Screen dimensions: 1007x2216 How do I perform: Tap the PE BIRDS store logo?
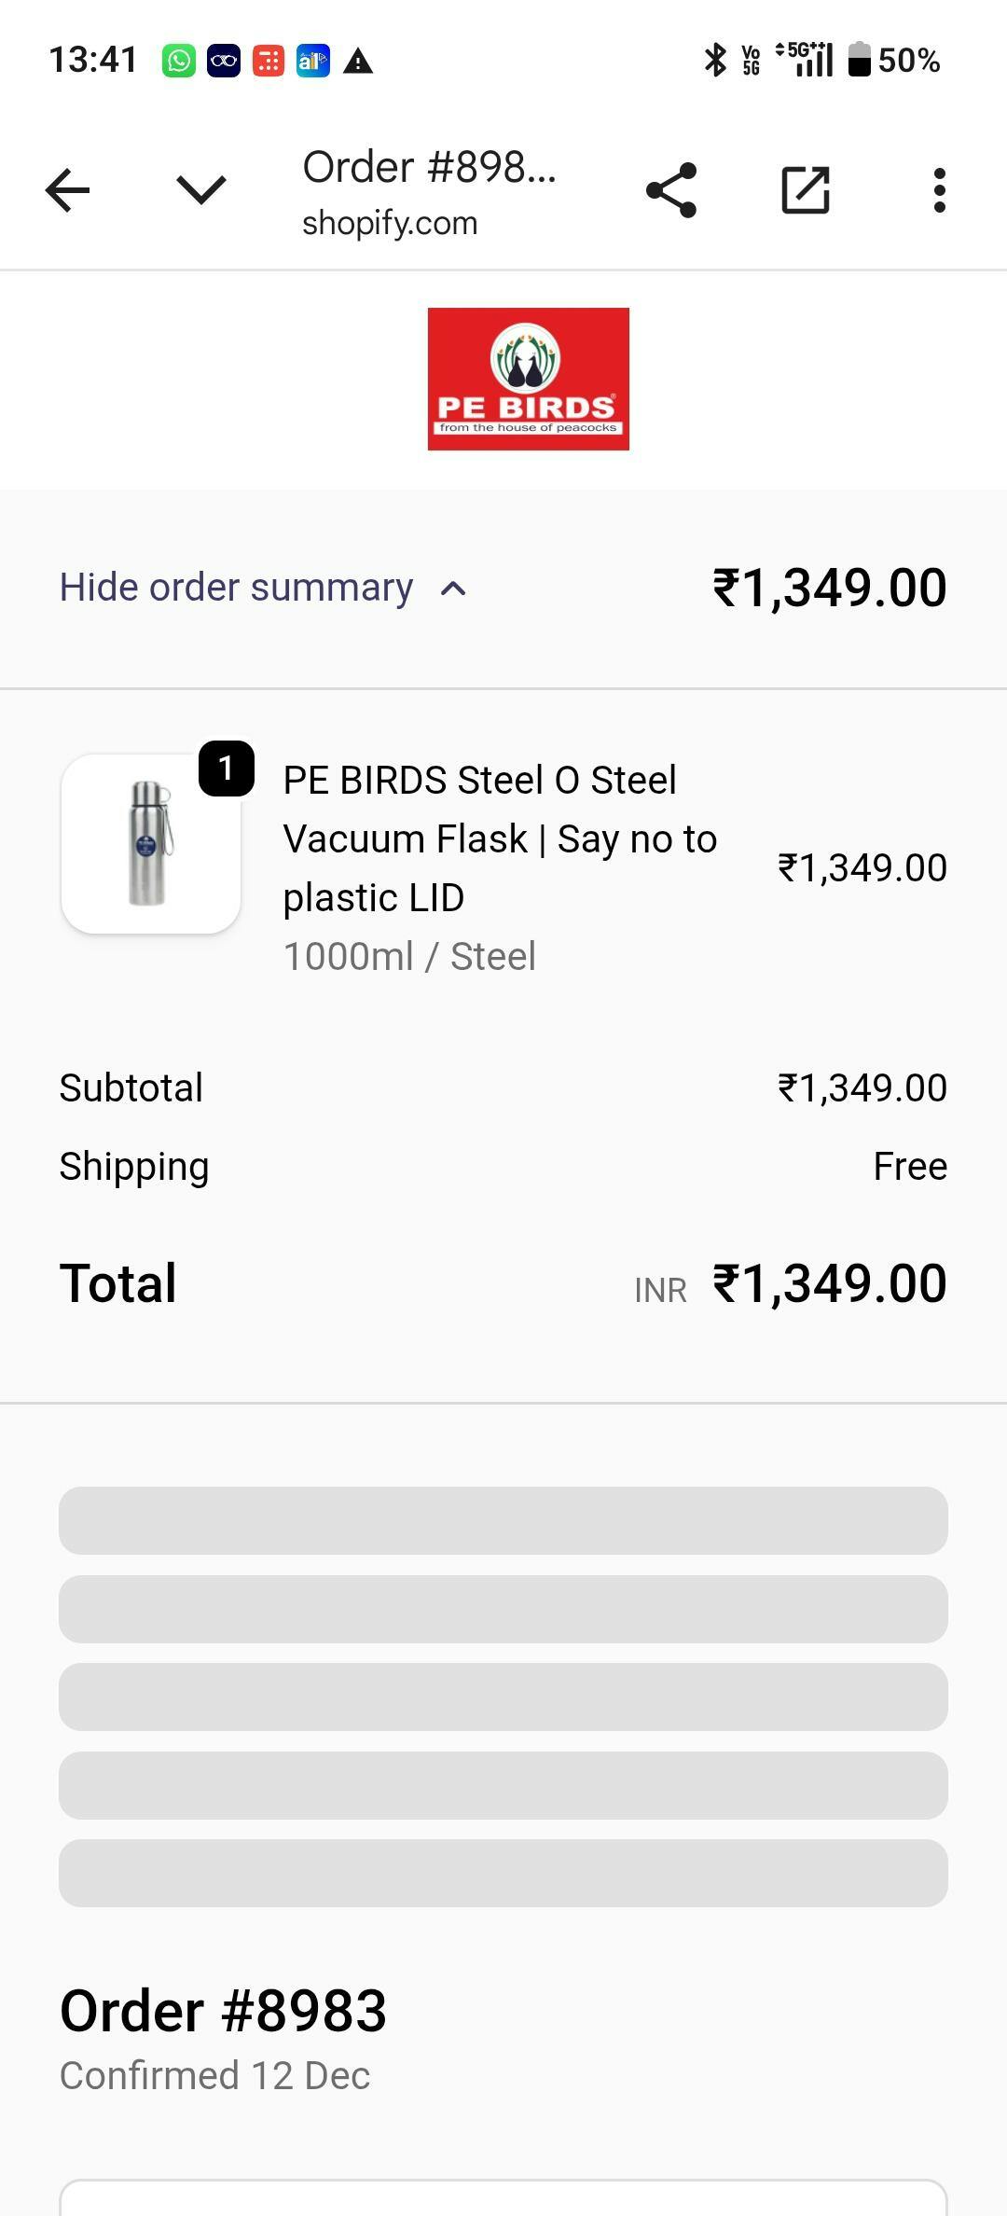pos(528,379)
